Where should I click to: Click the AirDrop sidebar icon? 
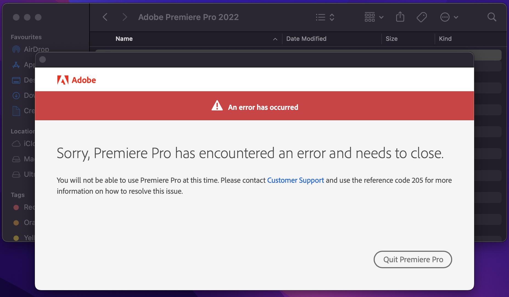(x=16, y=49)
